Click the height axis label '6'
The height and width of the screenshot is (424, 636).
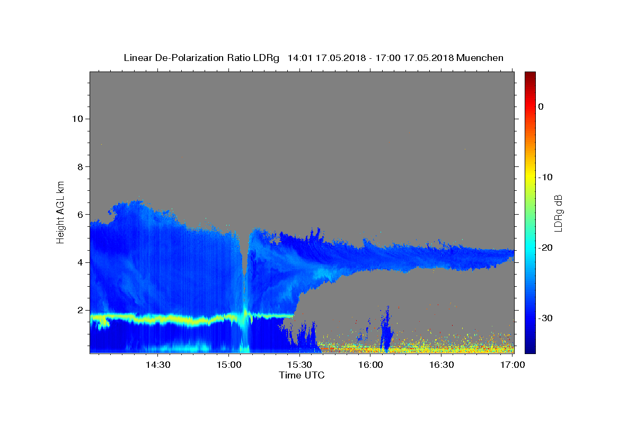pos(79,215)
